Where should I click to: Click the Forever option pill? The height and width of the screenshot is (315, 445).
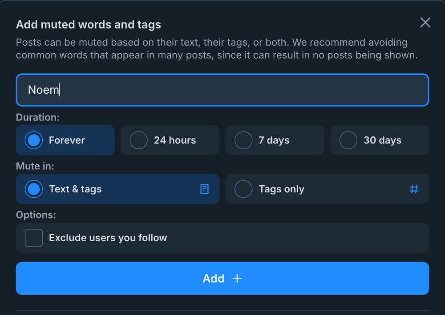65,140
